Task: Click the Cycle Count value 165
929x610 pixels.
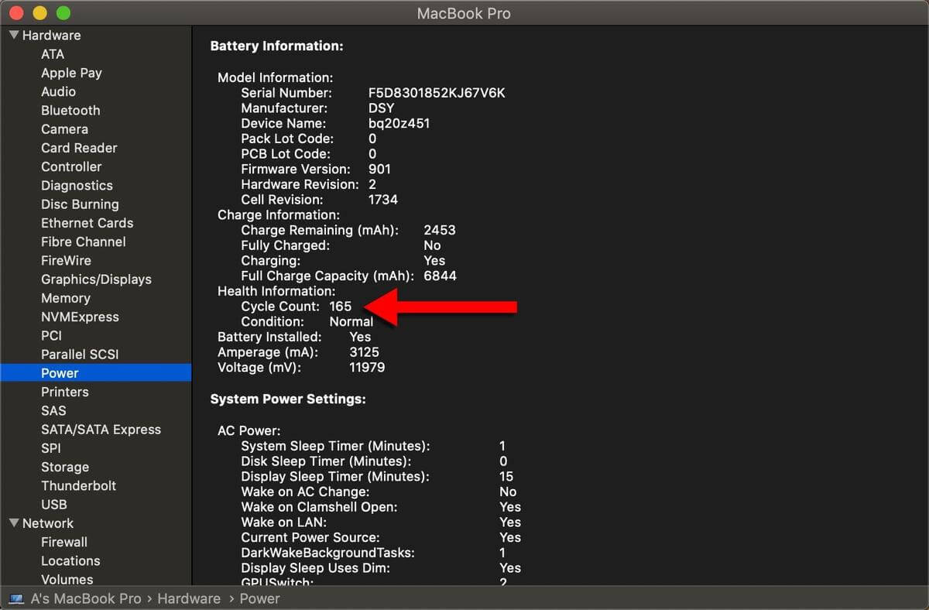Action: 340,307
